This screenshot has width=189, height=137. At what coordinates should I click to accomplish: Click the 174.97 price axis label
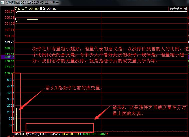click(9, 67)
